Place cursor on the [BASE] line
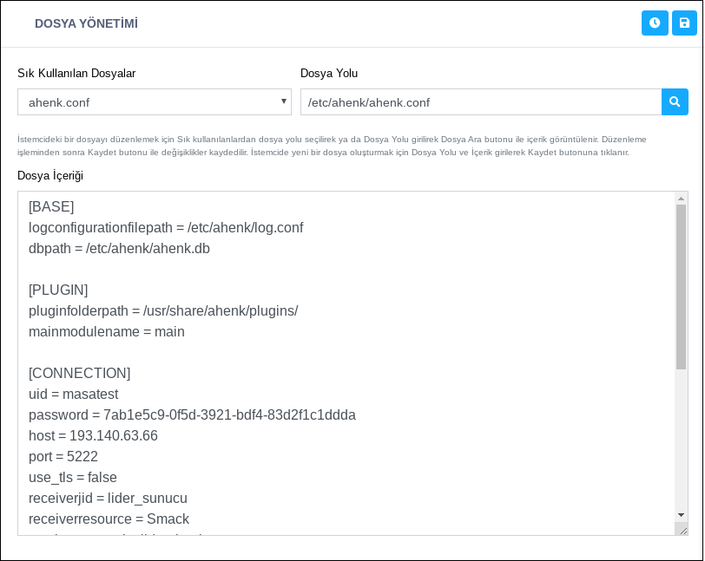This screenshot has width=705, height=561. [51, 207]
